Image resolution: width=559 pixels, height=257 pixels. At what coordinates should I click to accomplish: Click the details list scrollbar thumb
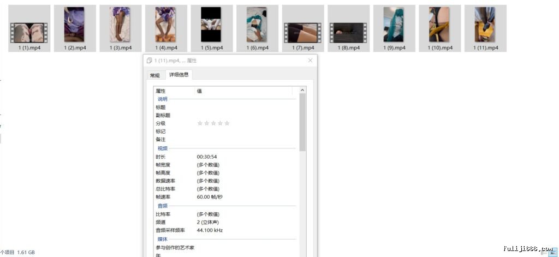[302, 122]
